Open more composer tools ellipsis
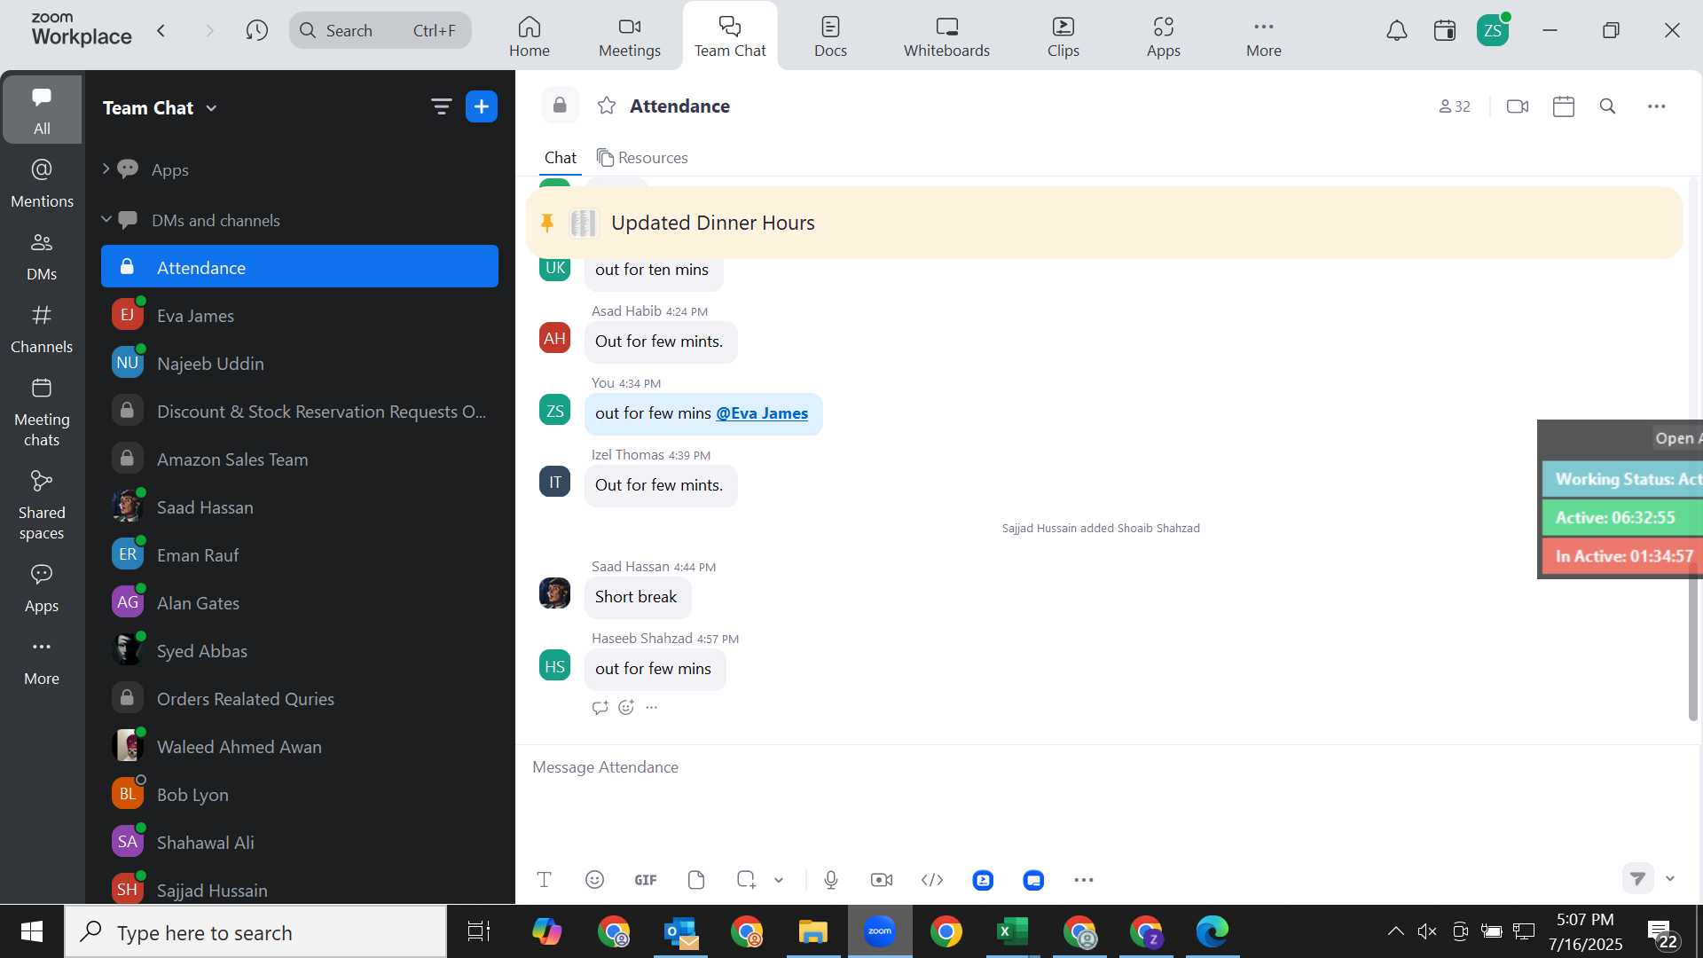 [x=1084, y=880]
